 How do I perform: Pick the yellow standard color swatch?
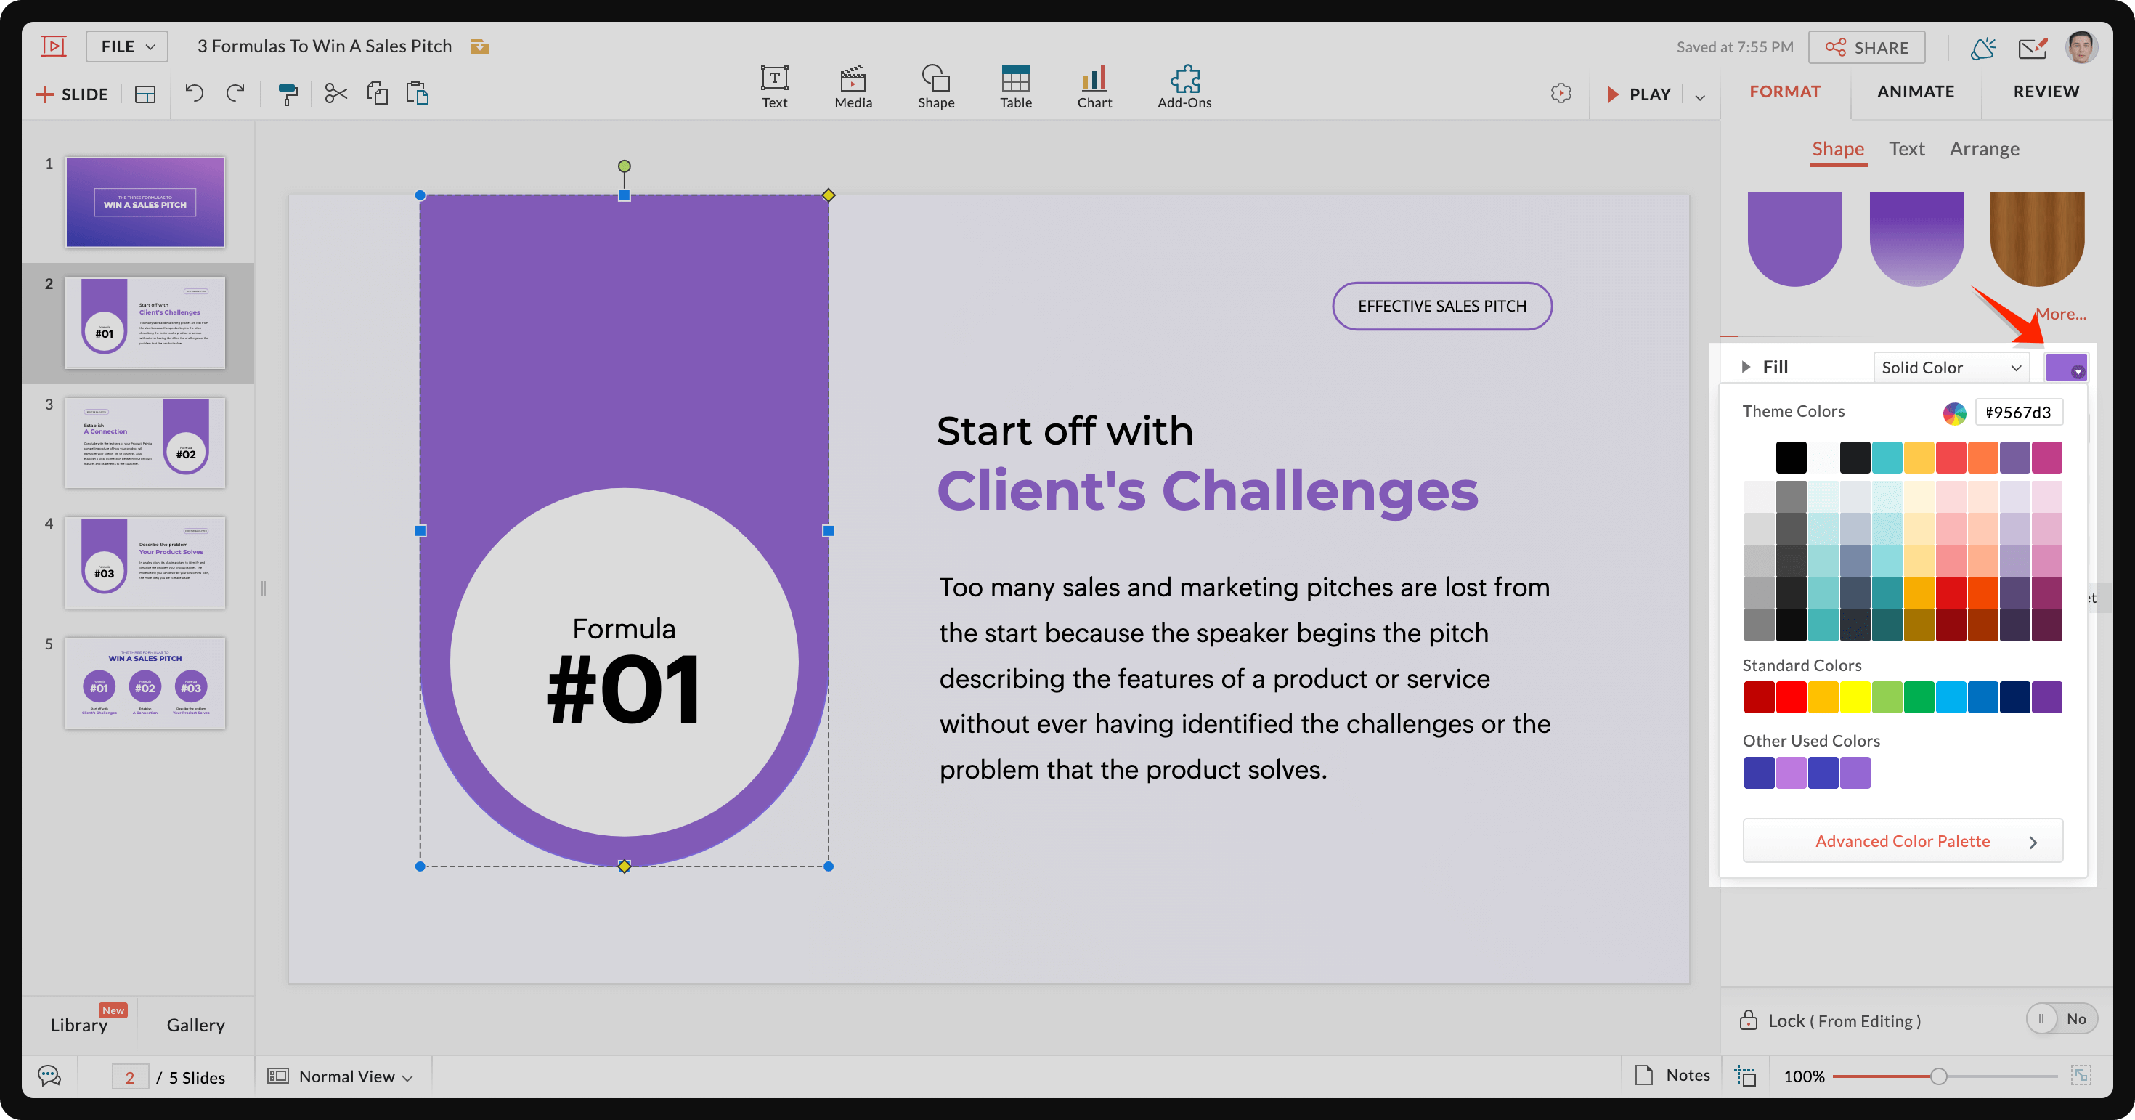click(1854, 697)
